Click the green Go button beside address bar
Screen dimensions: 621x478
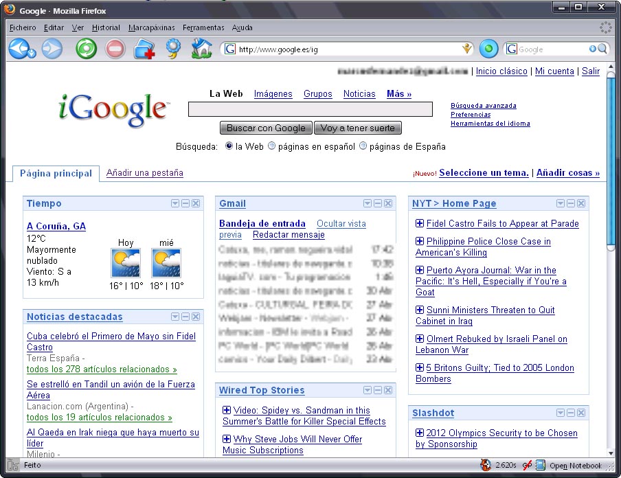click(x=488, y=49)
